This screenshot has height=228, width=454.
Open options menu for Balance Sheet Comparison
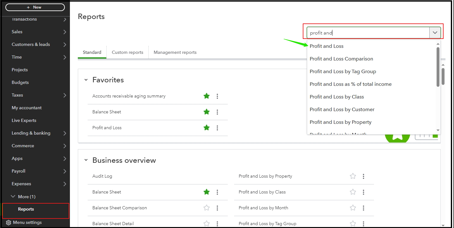217,208
